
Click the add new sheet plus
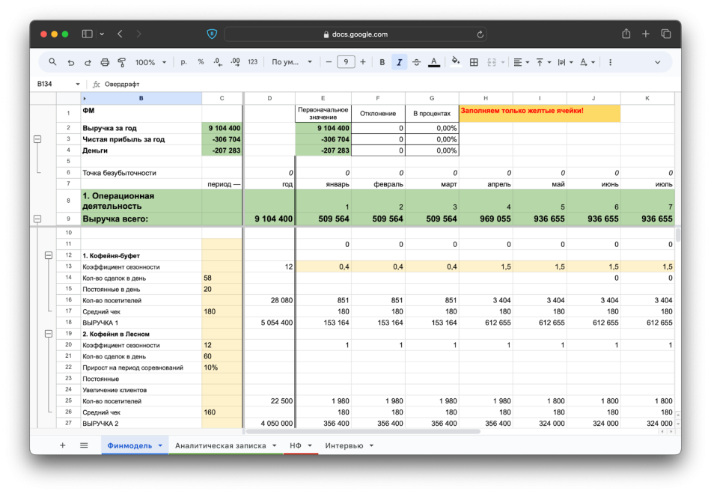[63, 445]
